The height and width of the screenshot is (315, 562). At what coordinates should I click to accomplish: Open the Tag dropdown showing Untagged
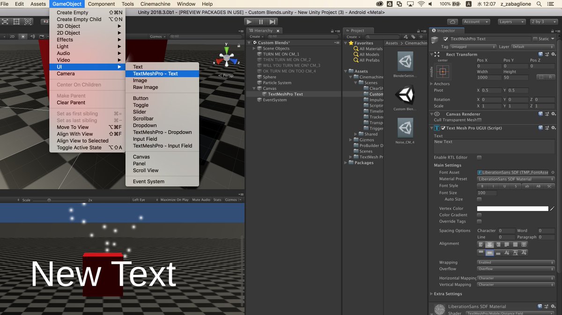473,47
